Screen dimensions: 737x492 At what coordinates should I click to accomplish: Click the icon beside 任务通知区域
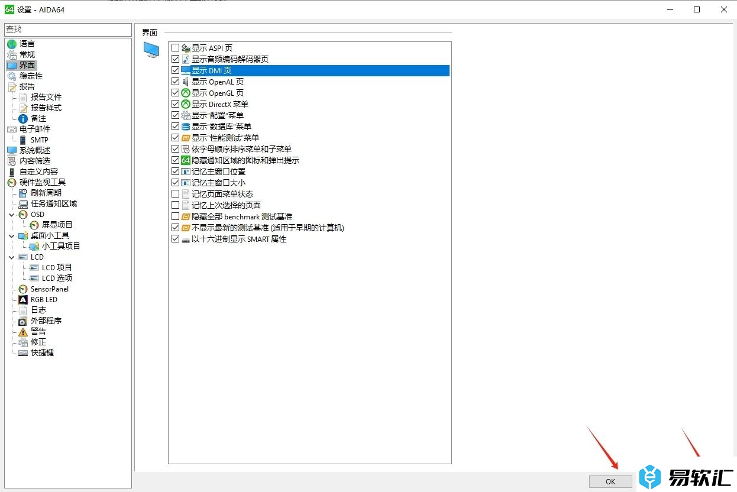point(23,203)
